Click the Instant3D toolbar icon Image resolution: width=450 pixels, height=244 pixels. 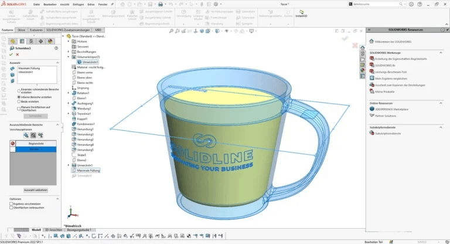pyautogui.click(x=303, y=12)
